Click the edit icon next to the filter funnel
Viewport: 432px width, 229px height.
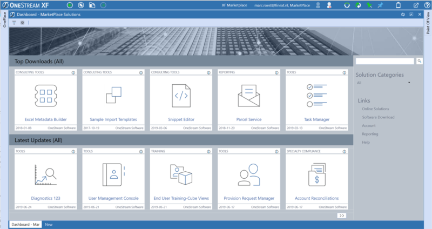[22, 23]
